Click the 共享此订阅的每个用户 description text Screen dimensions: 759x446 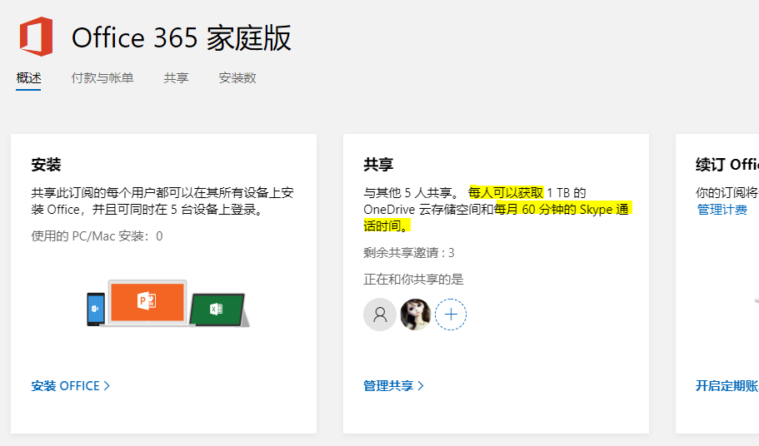[x=162, y=201]
